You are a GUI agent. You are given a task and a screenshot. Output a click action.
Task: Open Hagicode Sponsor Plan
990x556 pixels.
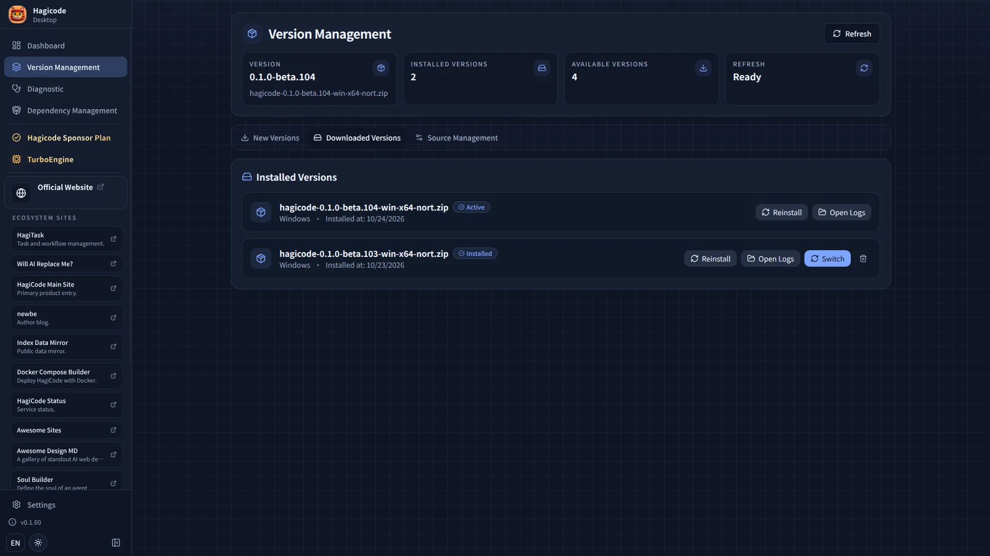[x=65, y=137]
